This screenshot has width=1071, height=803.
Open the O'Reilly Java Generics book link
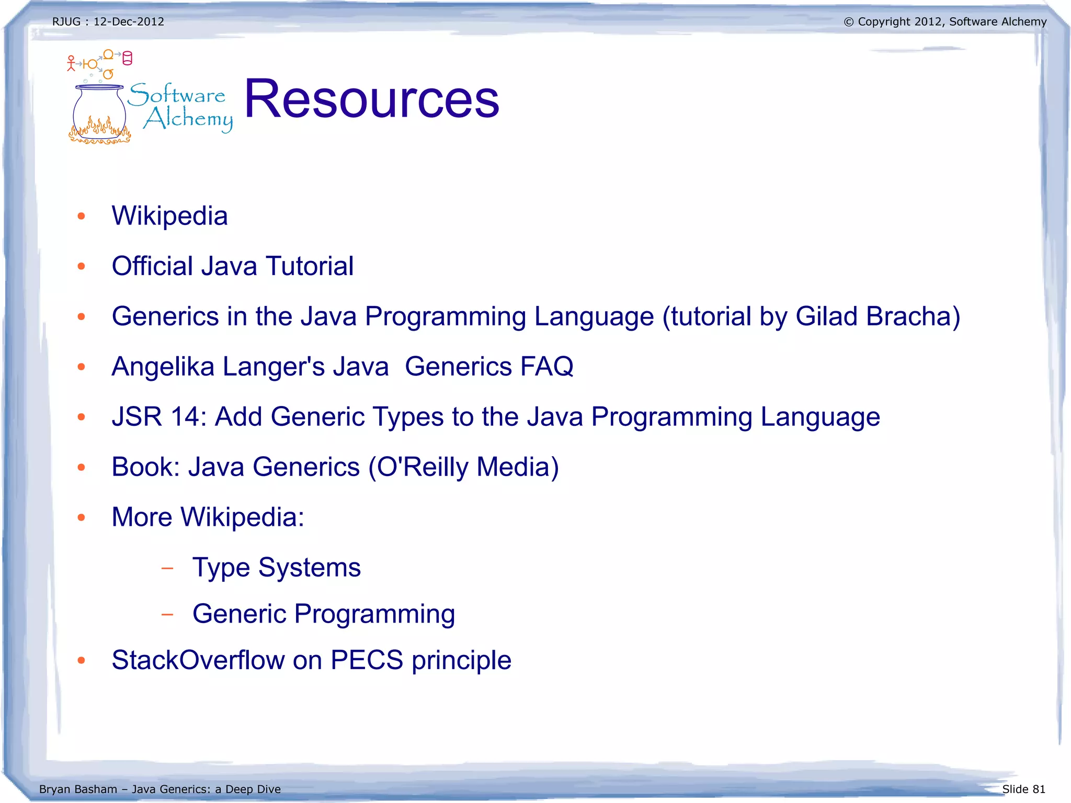tap(335, 467)
